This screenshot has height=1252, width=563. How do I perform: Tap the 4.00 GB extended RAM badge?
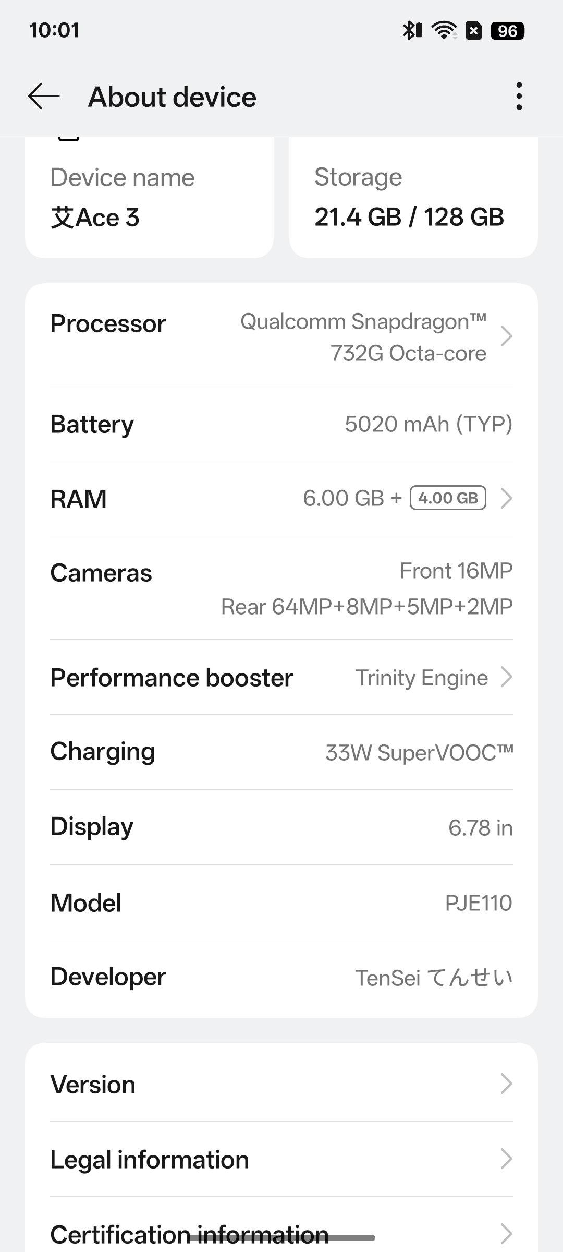(x=448, y=498)
